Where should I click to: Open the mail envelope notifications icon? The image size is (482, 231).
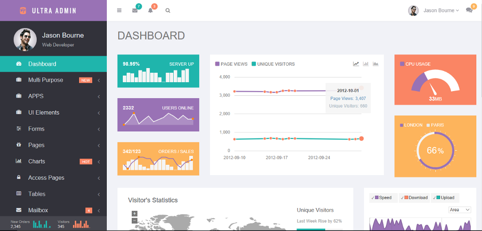[135, 10]
